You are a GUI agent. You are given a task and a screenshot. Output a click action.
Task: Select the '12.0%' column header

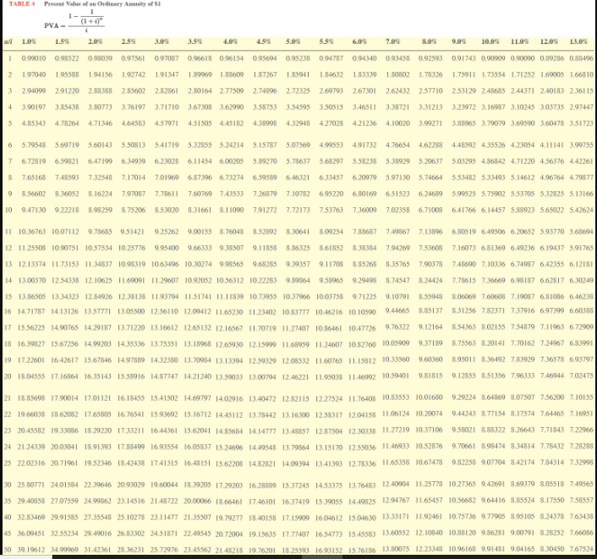[x=550, y=41]
